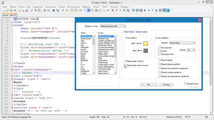Open the Правка menu
Viewport: 214px width, 120px height.
pyautogui.click(x=13, y=7)
